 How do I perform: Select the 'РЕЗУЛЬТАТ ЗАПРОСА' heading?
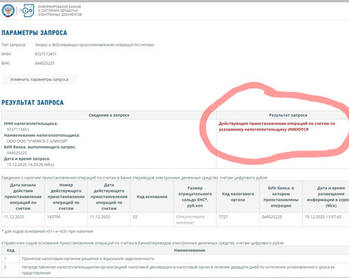(33, 103)
